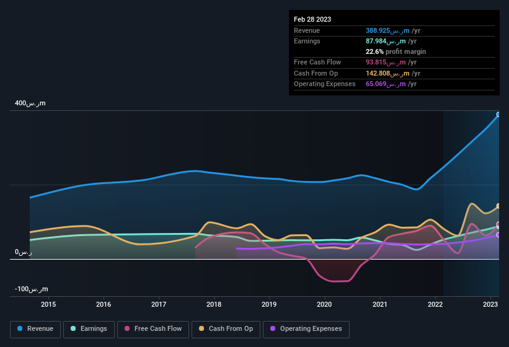Click the purple Operating Expenses dot
Screen dimensions: 509x347
coord(273,328)
